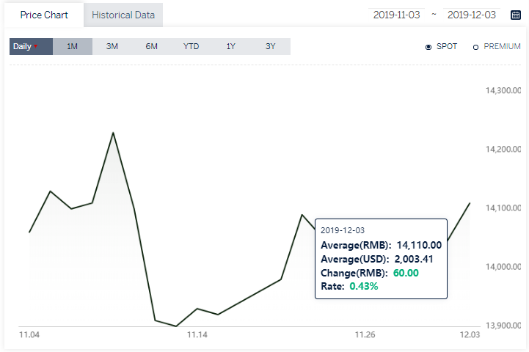The height and width of the screenshot is (352, 529).
Task: Open the Daily interval dropdown
Action: [x=31, y=46]
